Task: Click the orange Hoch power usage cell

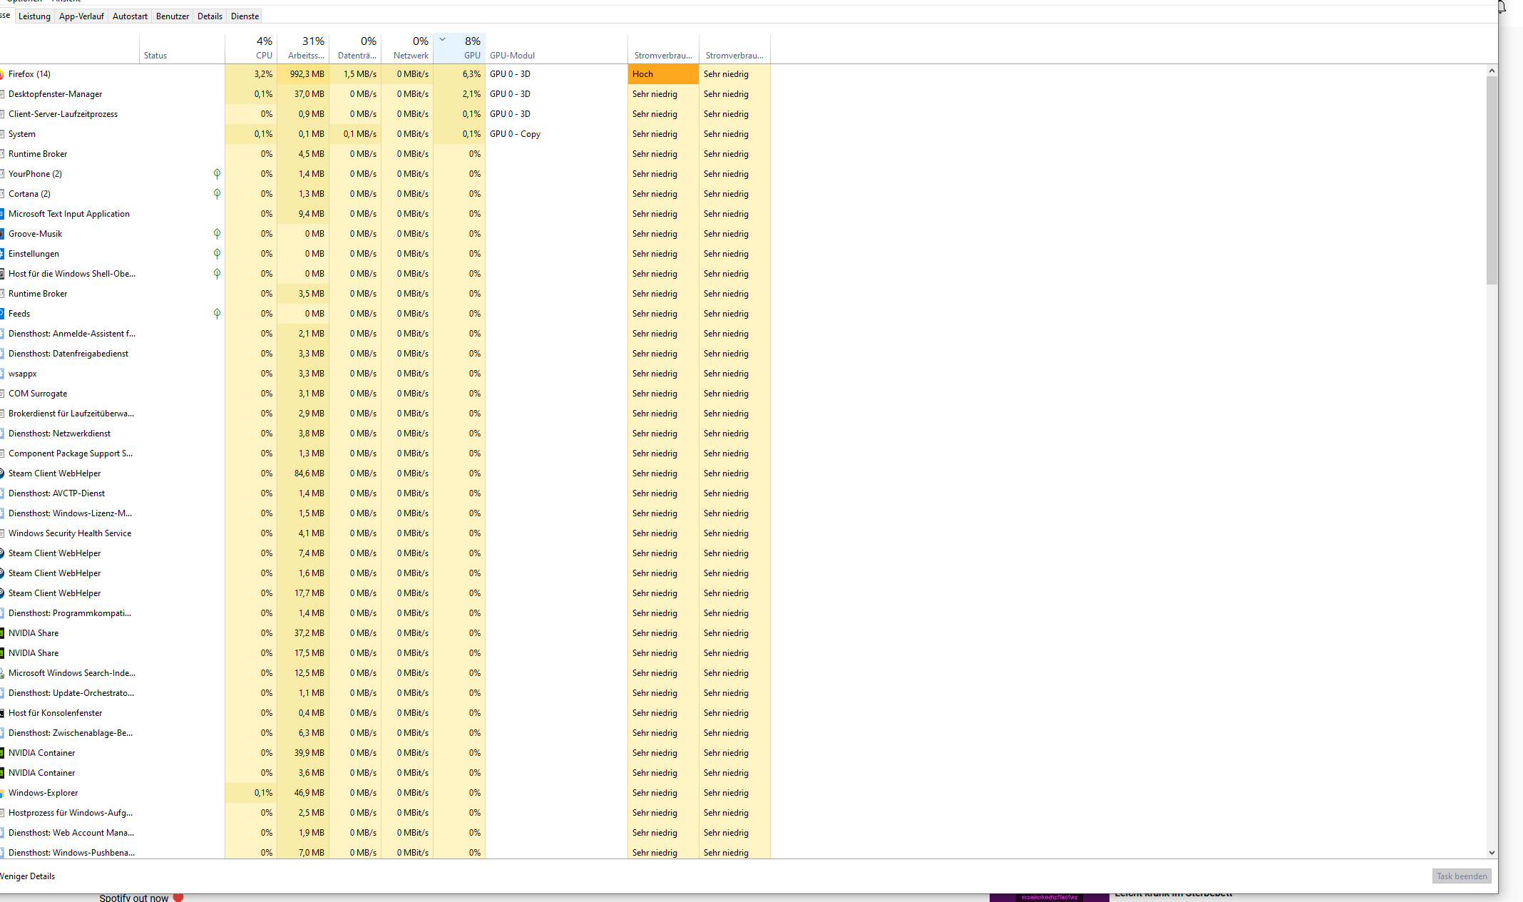Action: click(x=662, y=74)
